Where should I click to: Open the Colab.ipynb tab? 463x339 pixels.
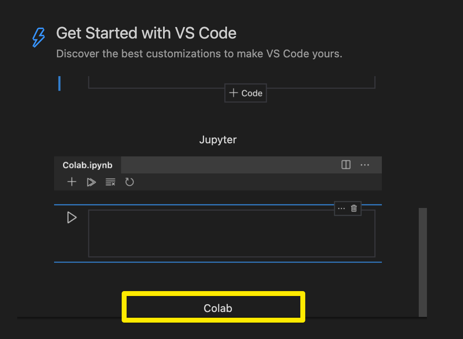pyautogui.click(x=87, y=165)
